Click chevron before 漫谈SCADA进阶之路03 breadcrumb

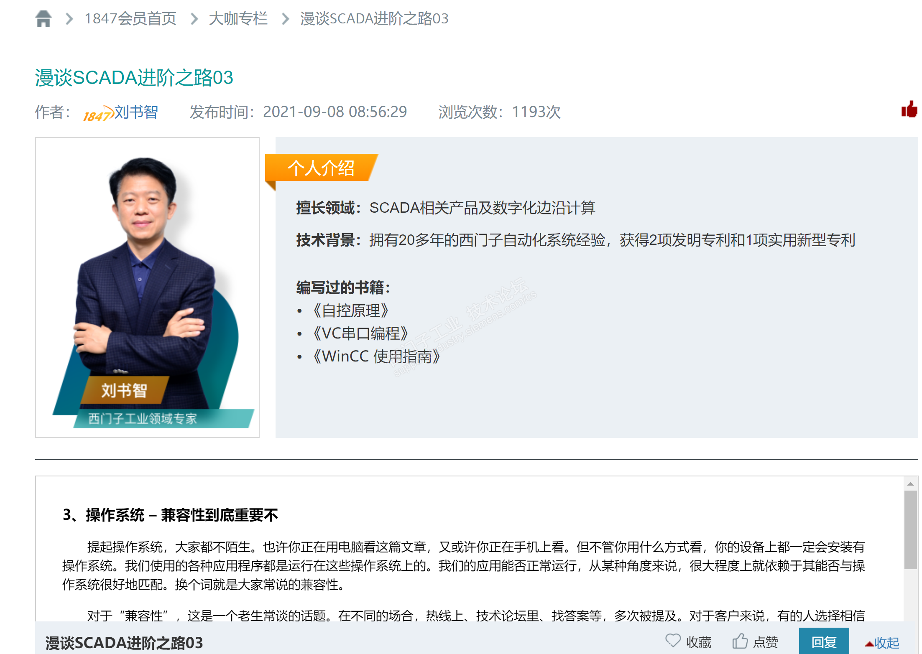coord(285,19)
